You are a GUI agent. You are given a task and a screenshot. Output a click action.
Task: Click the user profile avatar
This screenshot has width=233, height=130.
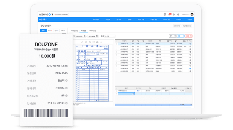(x=192, y=14)
